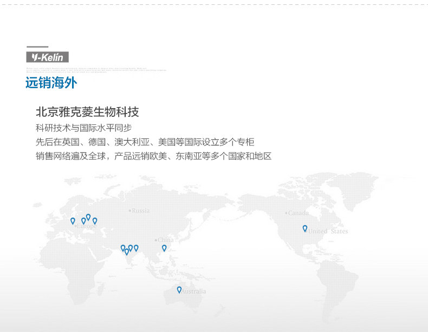Screen dimensions: 428x332
Task: Click the lowest pin in India cluster
Action: pos(127,252)
